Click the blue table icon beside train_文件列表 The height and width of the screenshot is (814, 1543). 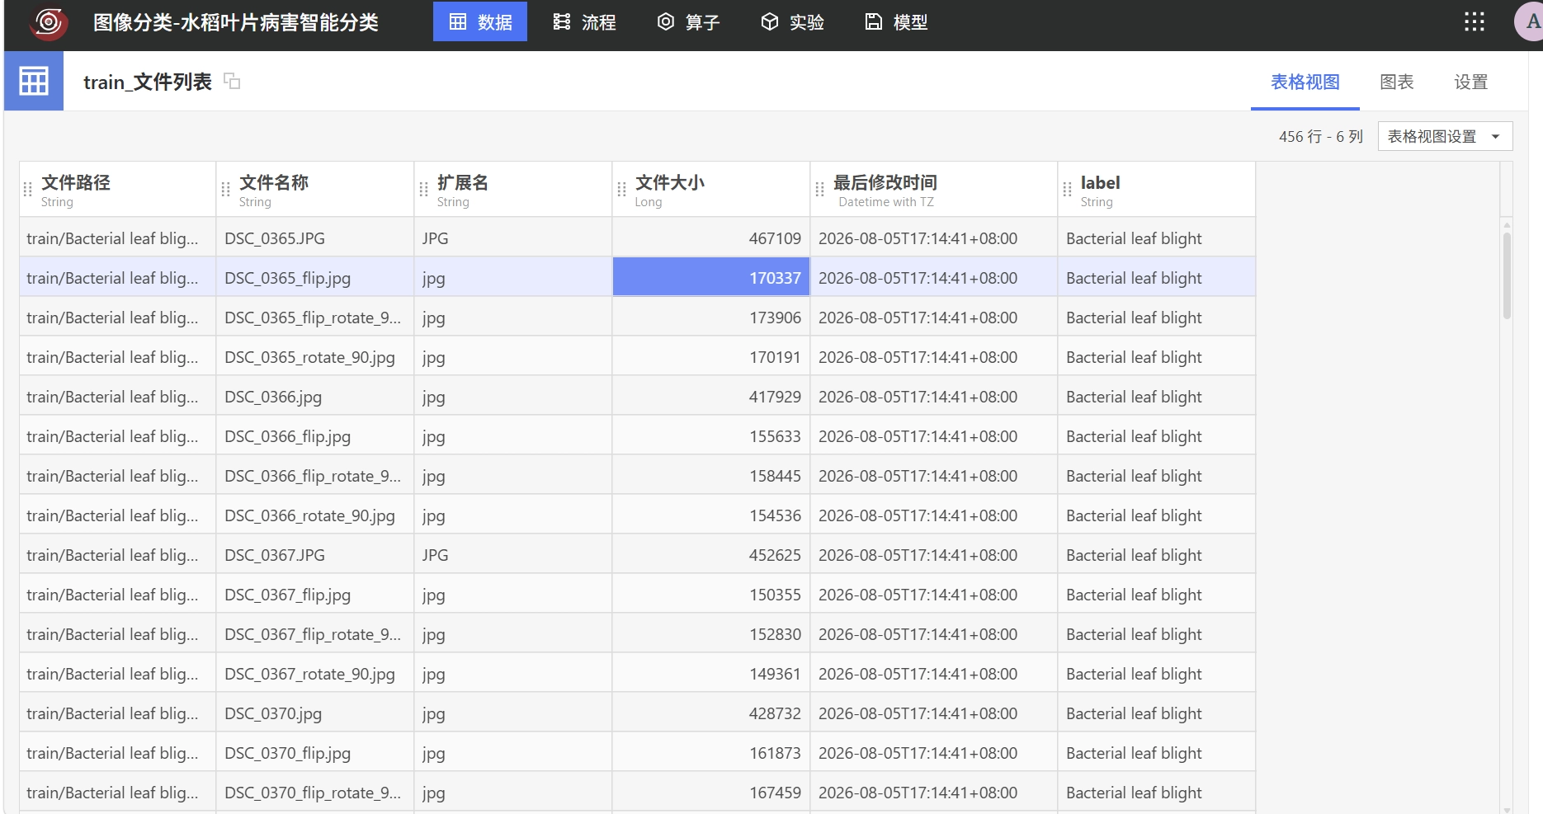tap(34, 81)
